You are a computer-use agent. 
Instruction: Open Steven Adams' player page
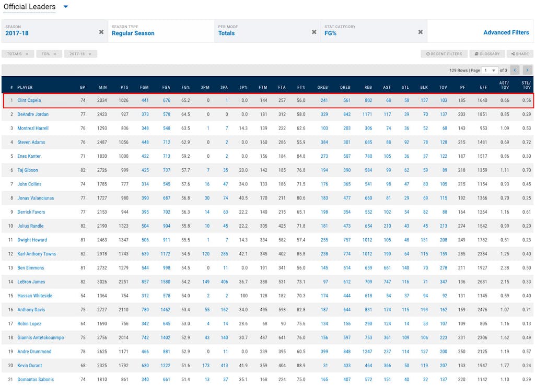[31, 142]
